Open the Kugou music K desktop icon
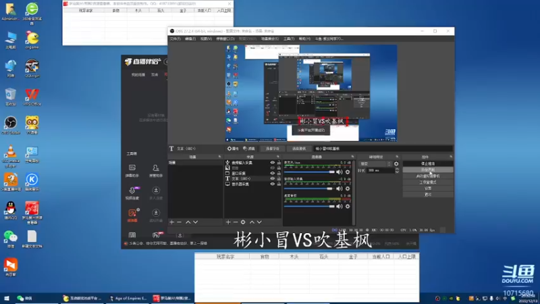 click(x=32, y=182)
